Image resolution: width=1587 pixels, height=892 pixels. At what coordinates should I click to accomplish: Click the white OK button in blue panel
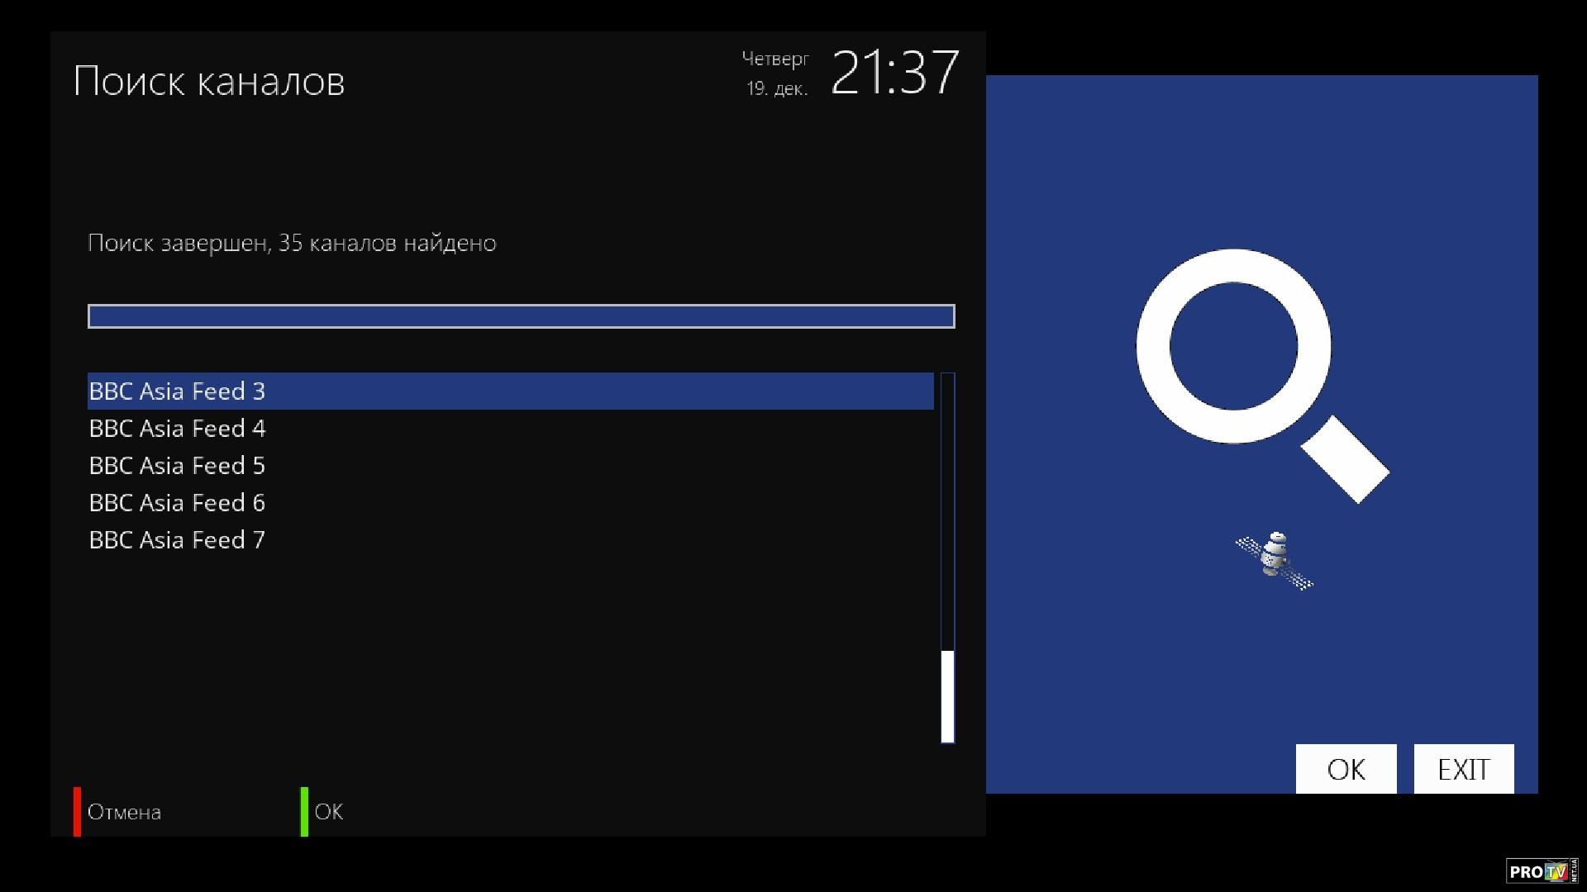[1346, 769]
